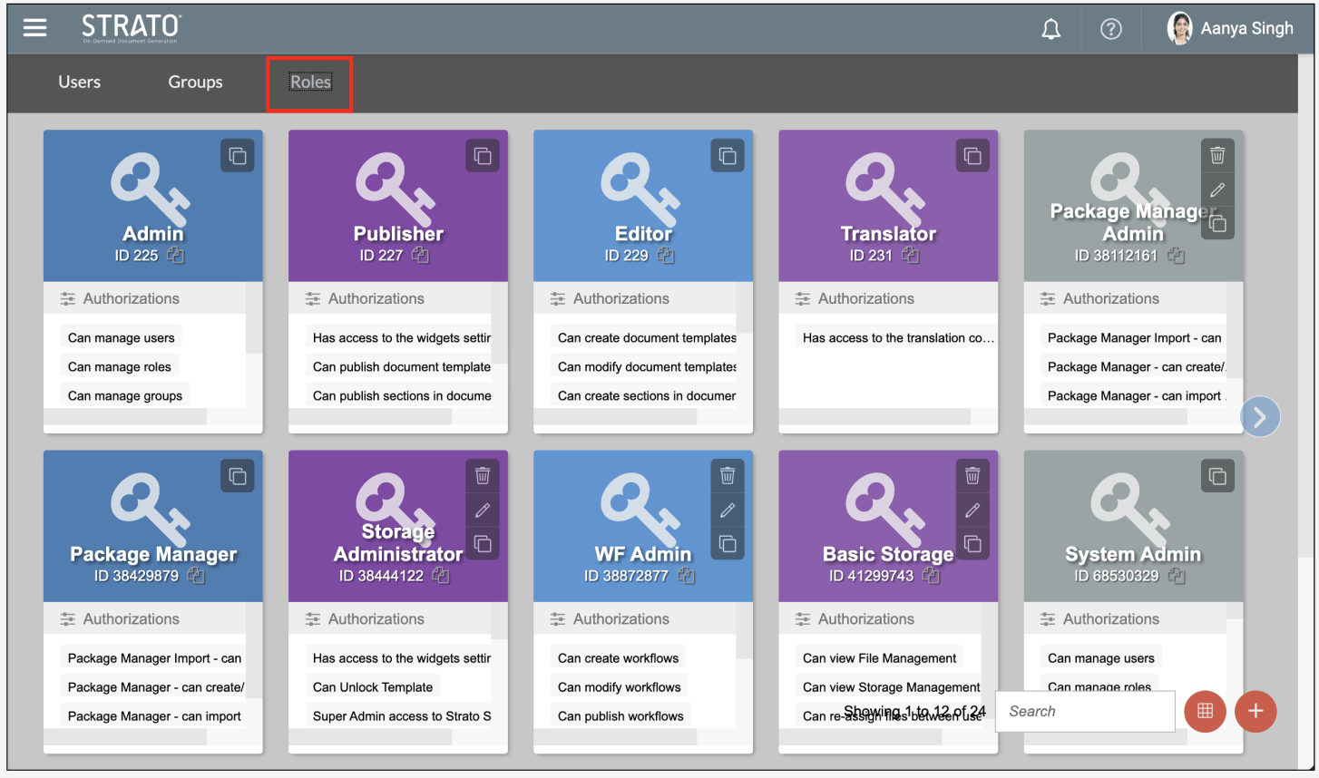Click the notifications bell icon

click(1050, 29)
